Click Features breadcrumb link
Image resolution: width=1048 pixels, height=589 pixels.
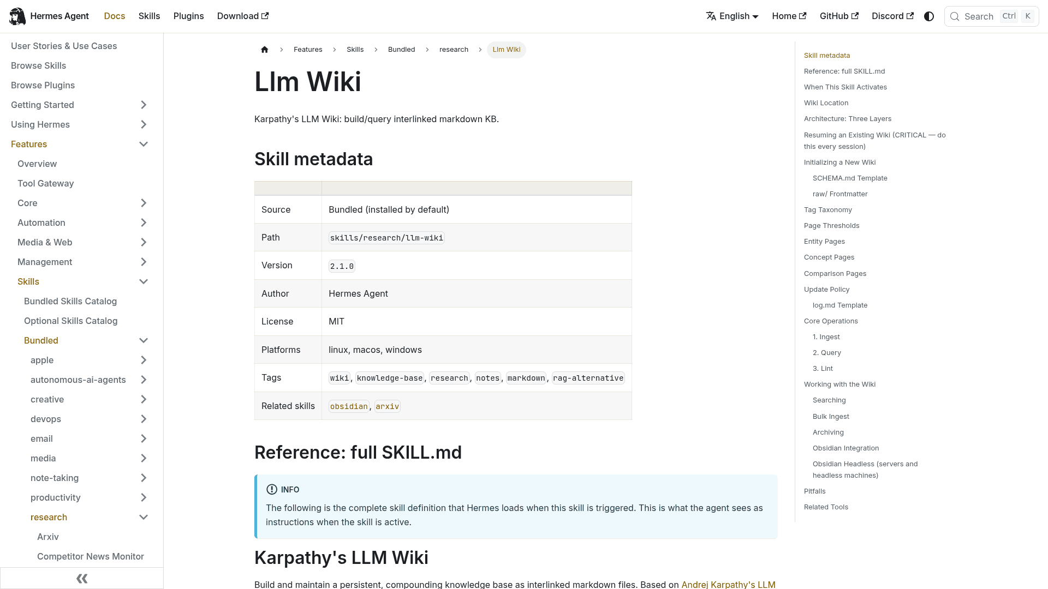click(x=308, y=50)
